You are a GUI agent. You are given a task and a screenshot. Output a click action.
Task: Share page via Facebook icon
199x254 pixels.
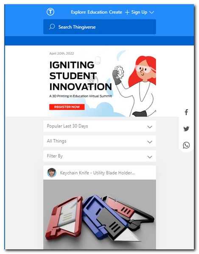[x=186, y=112]
